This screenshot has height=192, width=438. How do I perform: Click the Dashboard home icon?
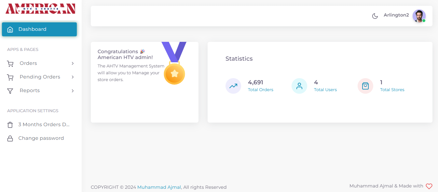click(x=10, y=30)
